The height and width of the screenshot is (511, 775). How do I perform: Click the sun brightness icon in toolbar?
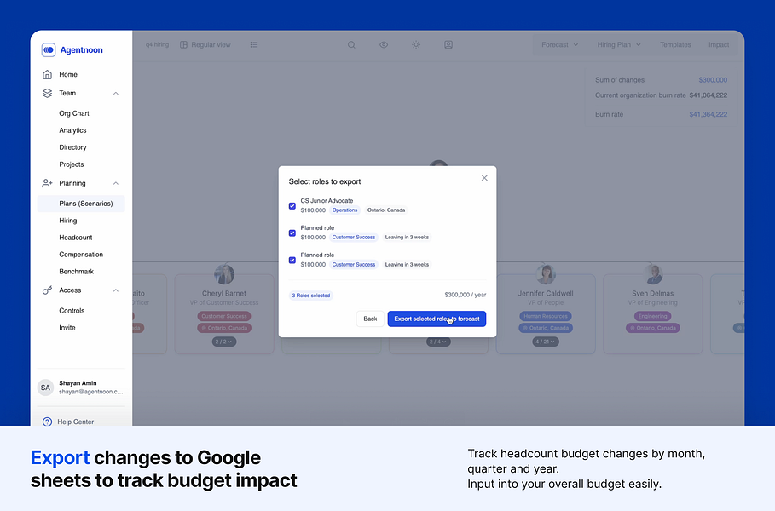tap(416, 45)
